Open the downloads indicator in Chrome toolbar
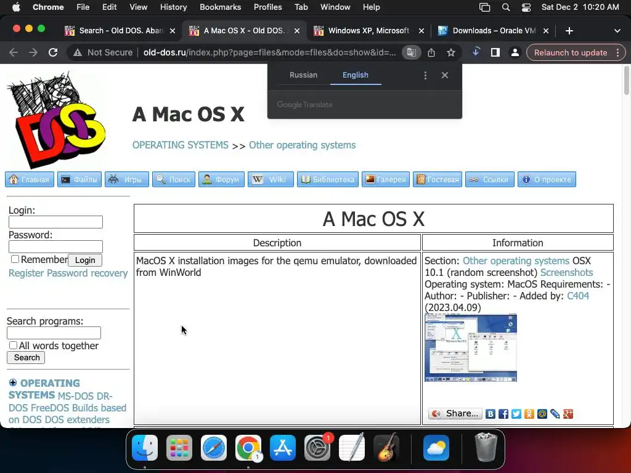631x473 pixels. pyautogui.click(x=476, y=52)
